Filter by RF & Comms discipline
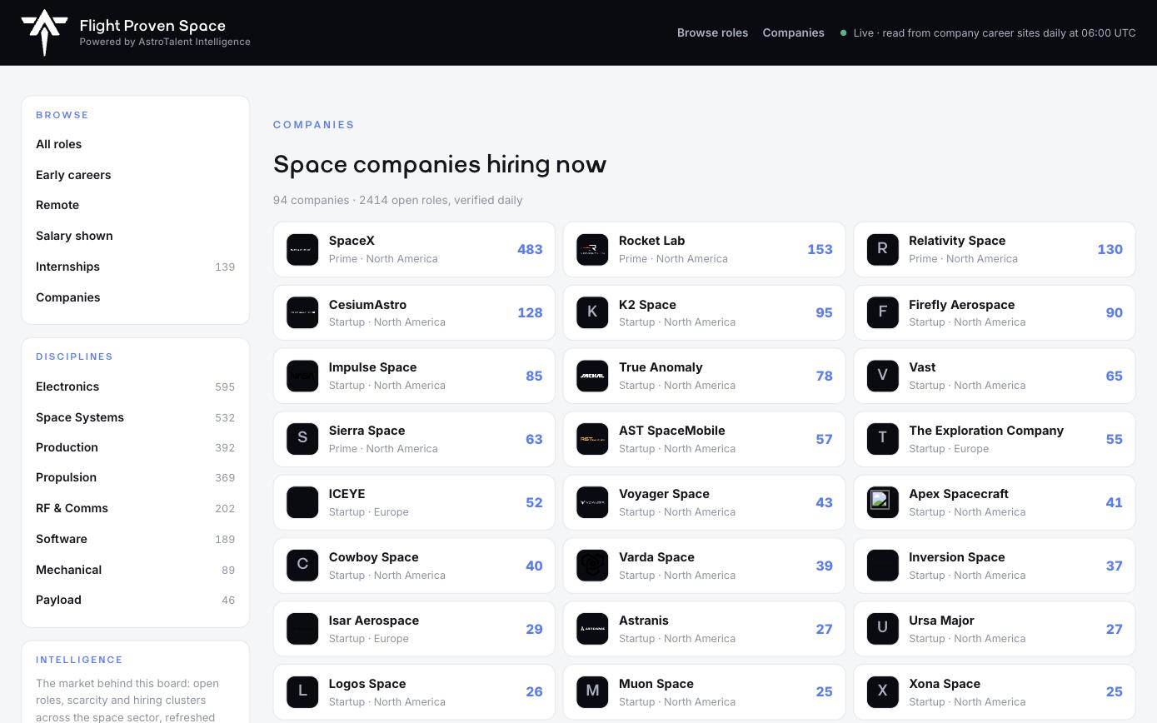The image size is (1157, 723). tap(135, 508)
